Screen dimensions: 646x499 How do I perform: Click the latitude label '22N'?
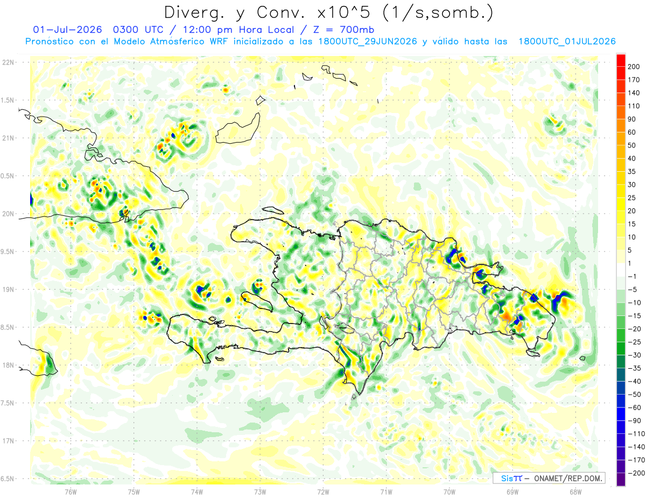tap(8, 62)
